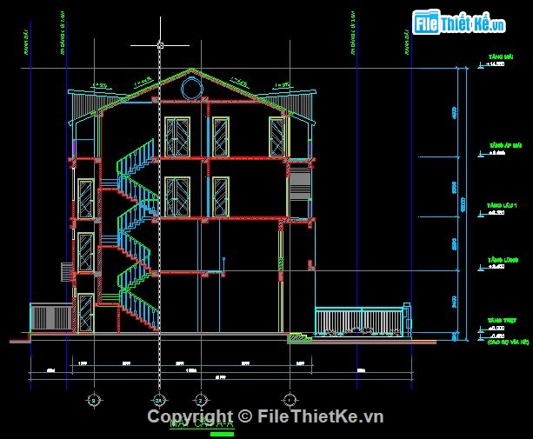Select the green bar beneath the section title
This screenshot has height=439, width=533.
223,434
